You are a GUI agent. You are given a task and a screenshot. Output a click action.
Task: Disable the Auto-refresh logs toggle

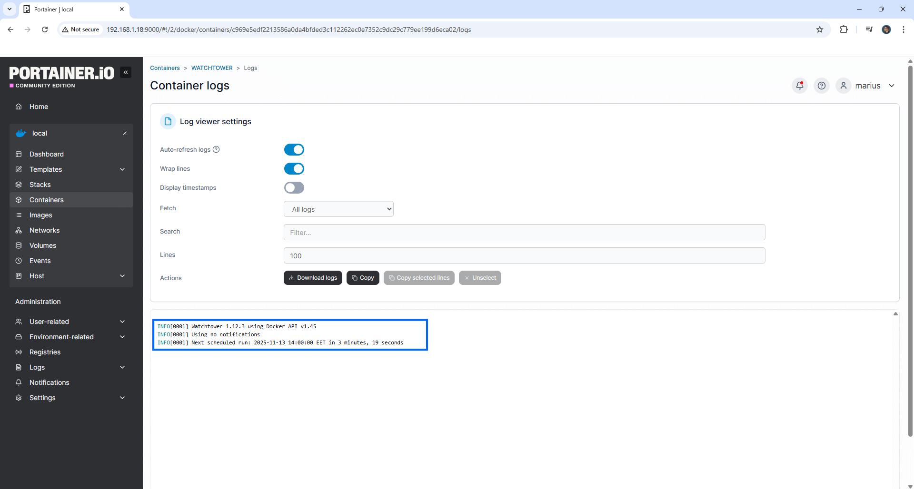coord(294,150)
